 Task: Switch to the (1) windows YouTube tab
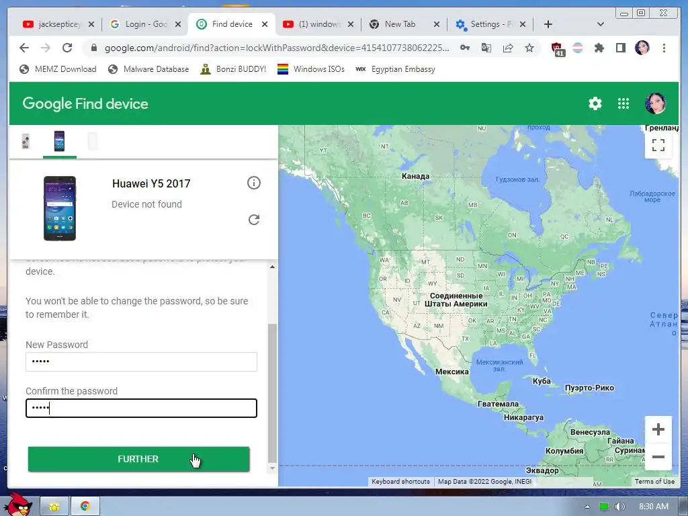click(318, 24)
